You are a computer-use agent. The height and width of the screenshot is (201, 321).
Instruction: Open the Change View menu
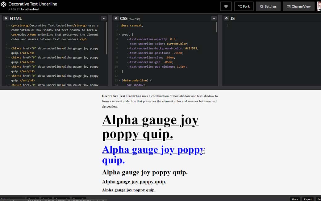[298, 6]
